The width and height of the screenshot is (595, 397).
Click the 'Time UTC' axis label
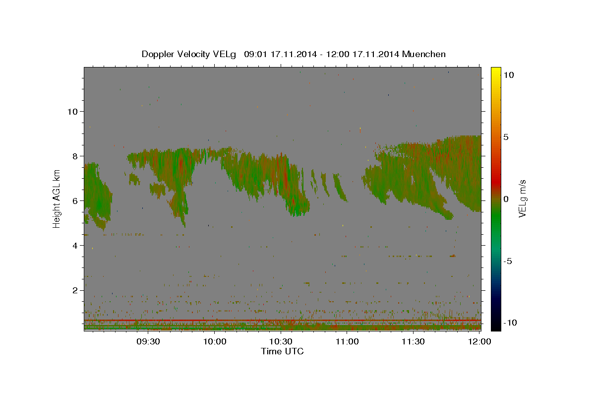click(282, 351)
